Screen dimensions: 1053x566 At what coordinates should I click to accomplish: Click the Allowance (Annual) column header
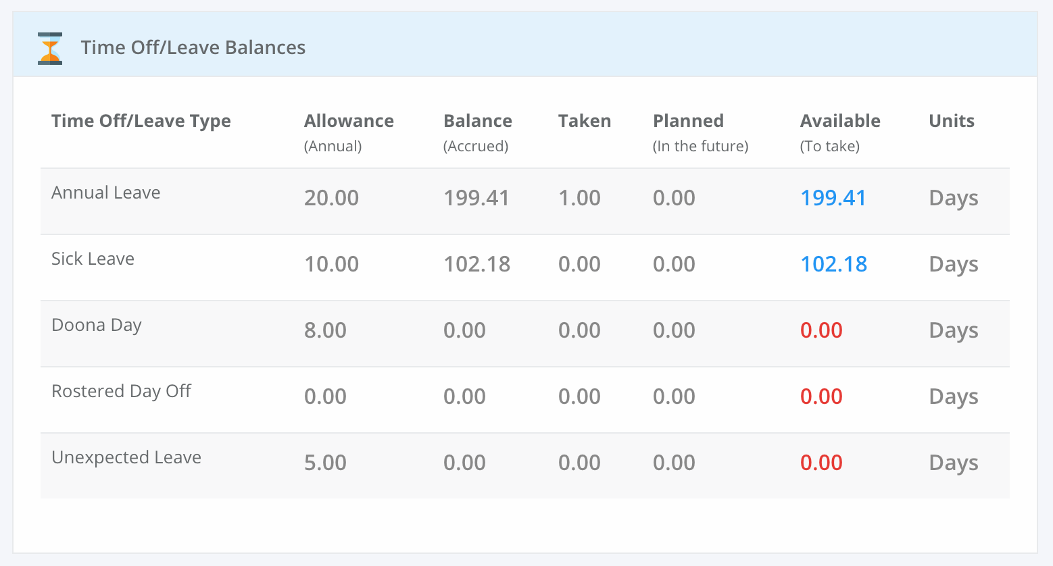point(349,132)
